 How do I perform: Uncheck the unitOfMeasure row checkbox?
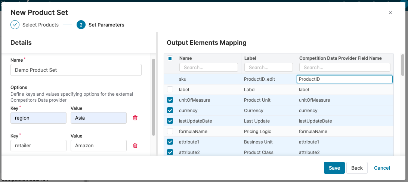tap(170, 100)
